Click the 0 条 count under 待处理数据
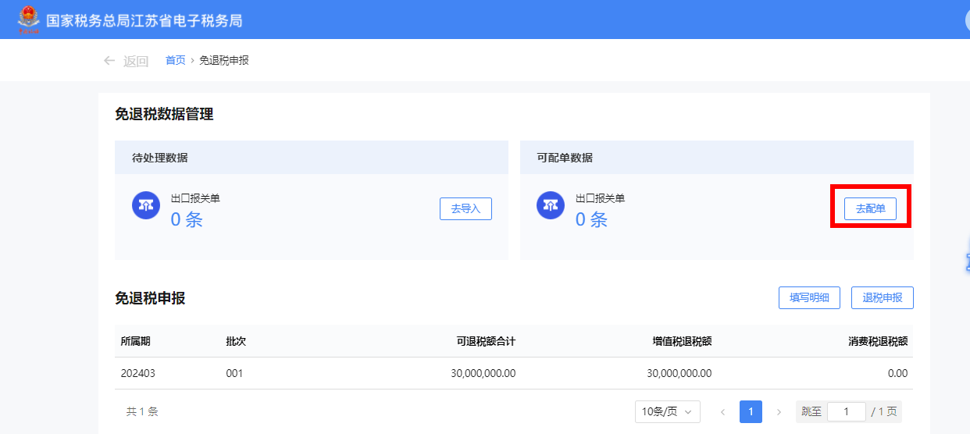The width and height of the screenshot is (970, 434). 187,219
